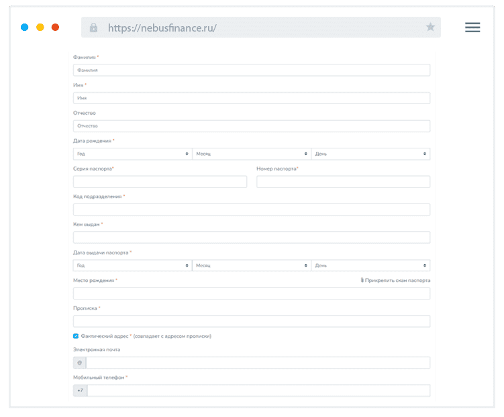
Task: Open birth date Месяц dropdown
Action: [251, 154]
